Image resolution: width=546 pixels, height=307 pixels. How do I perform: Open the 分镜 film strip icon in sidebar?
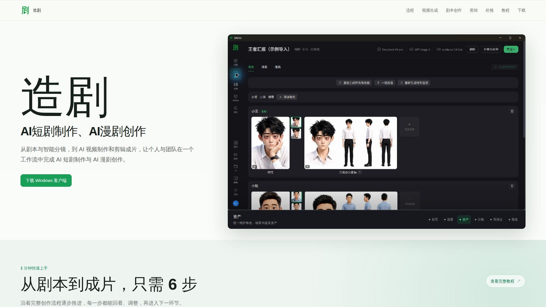tap(236, 86)
